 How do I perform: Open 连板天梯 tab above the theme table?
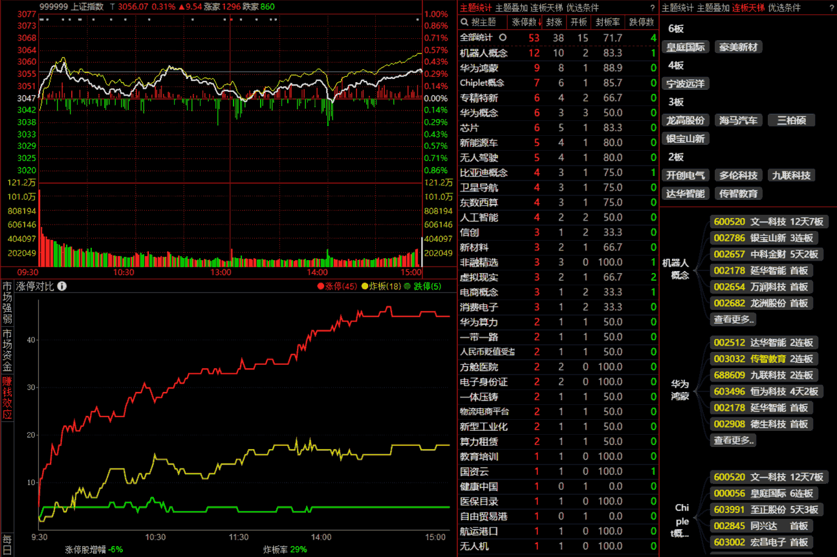pos(547,8)
